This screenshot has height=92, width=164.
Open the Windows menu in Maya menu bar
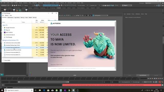(25, 3)
